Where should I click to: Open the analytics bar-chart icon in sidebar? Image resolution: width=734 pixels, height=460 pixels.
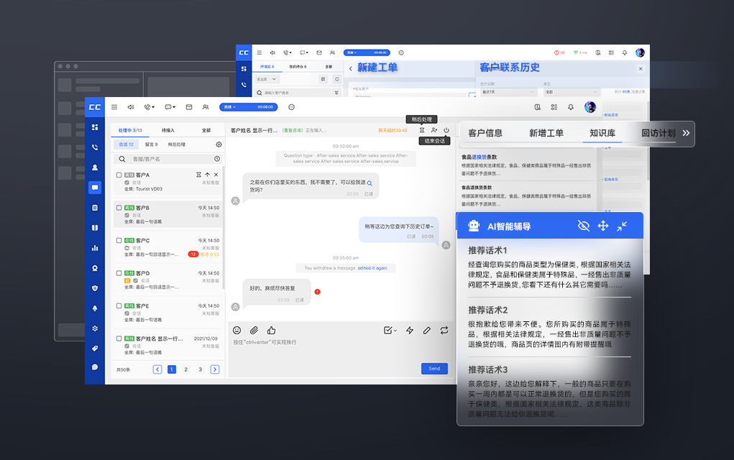[93, 247]
